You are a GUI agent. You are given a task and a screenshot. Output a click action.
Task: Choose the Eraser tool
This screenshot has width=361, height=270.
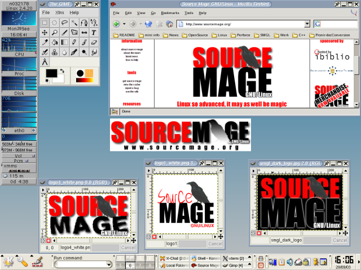point(94,42)
